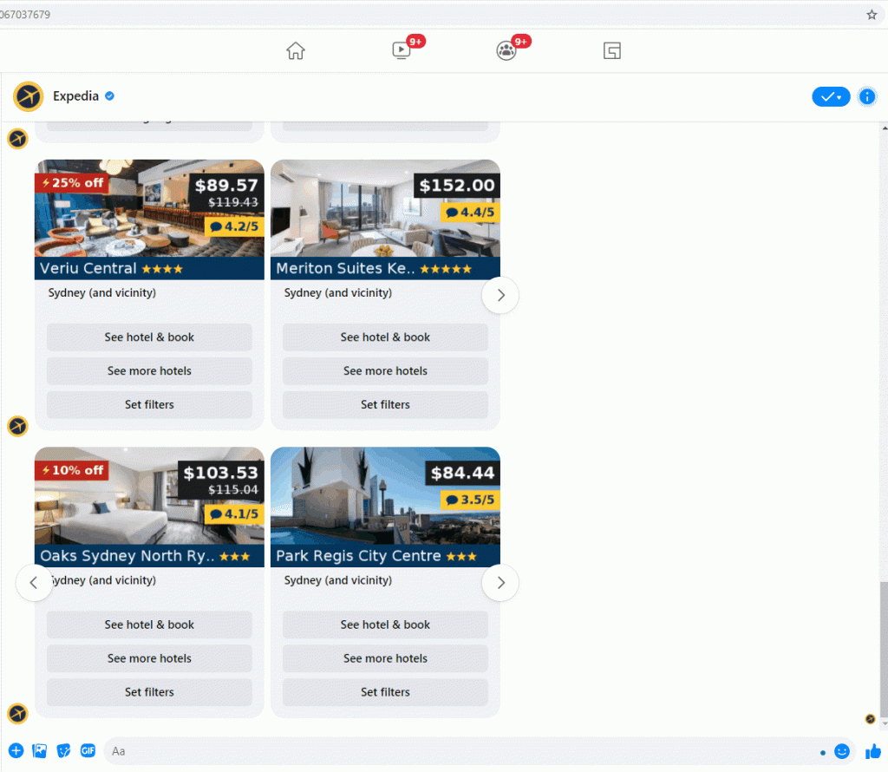See more hotels under Park Regis
Viewport: 888px width, 772px height.
(x=385, y=658)
